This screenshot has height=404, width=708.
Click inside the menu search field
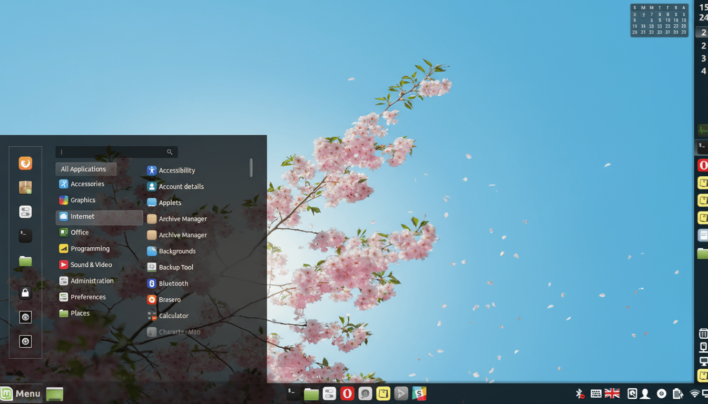pyautogui.click(x=111, y=151)
